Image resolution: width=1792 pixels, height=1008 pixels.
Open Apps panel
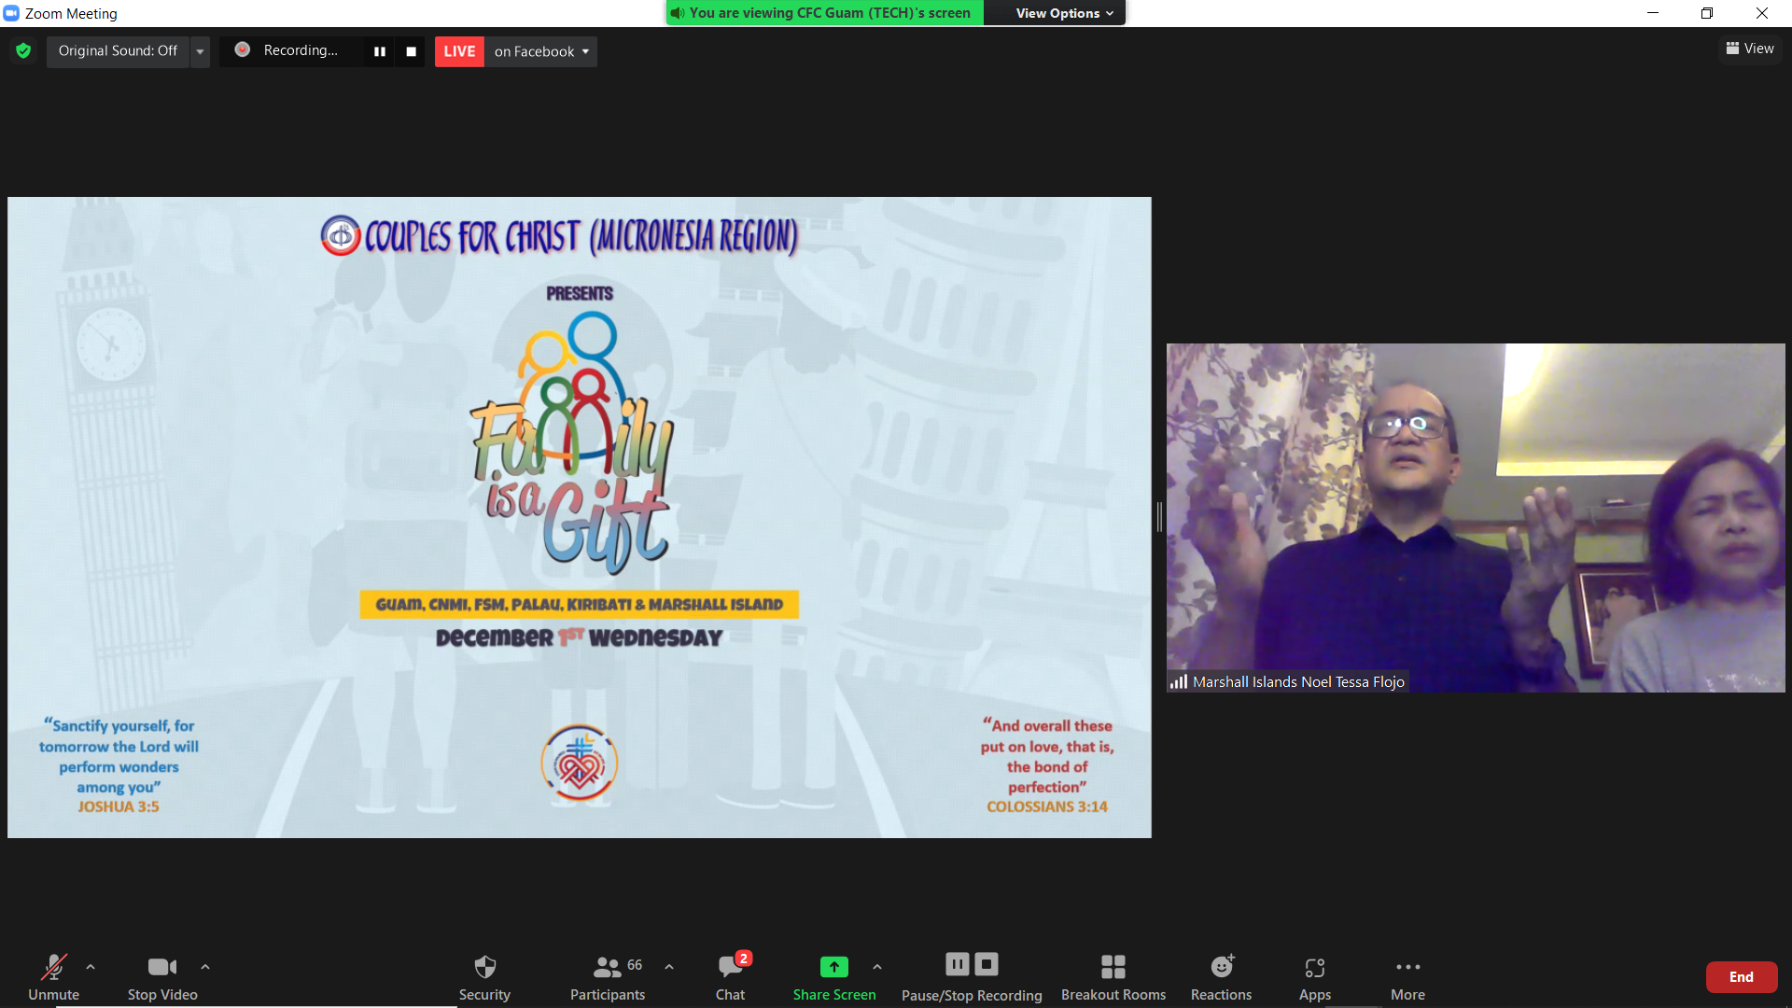(1315, 976)
